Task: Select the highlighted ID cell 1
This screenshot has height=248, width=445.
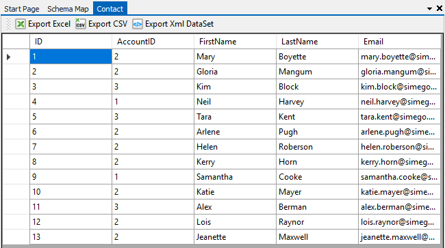Action: (71, 57)
